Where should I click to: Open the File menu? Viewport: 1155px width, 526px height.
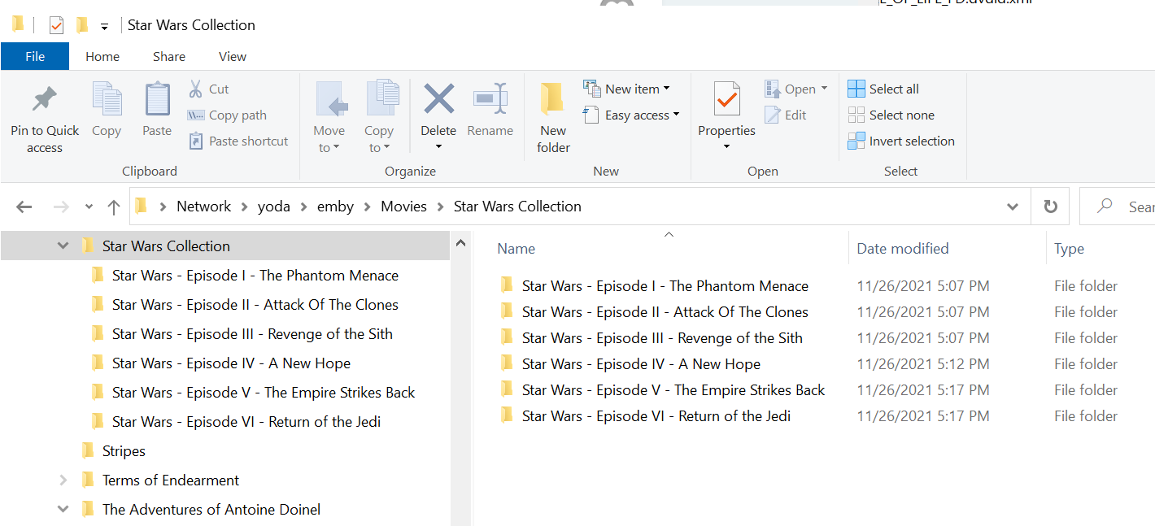pyautogui.click(x=34, y=56)
